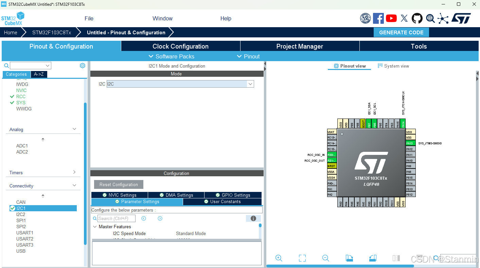Collapse the Analog category

[75, 129]
